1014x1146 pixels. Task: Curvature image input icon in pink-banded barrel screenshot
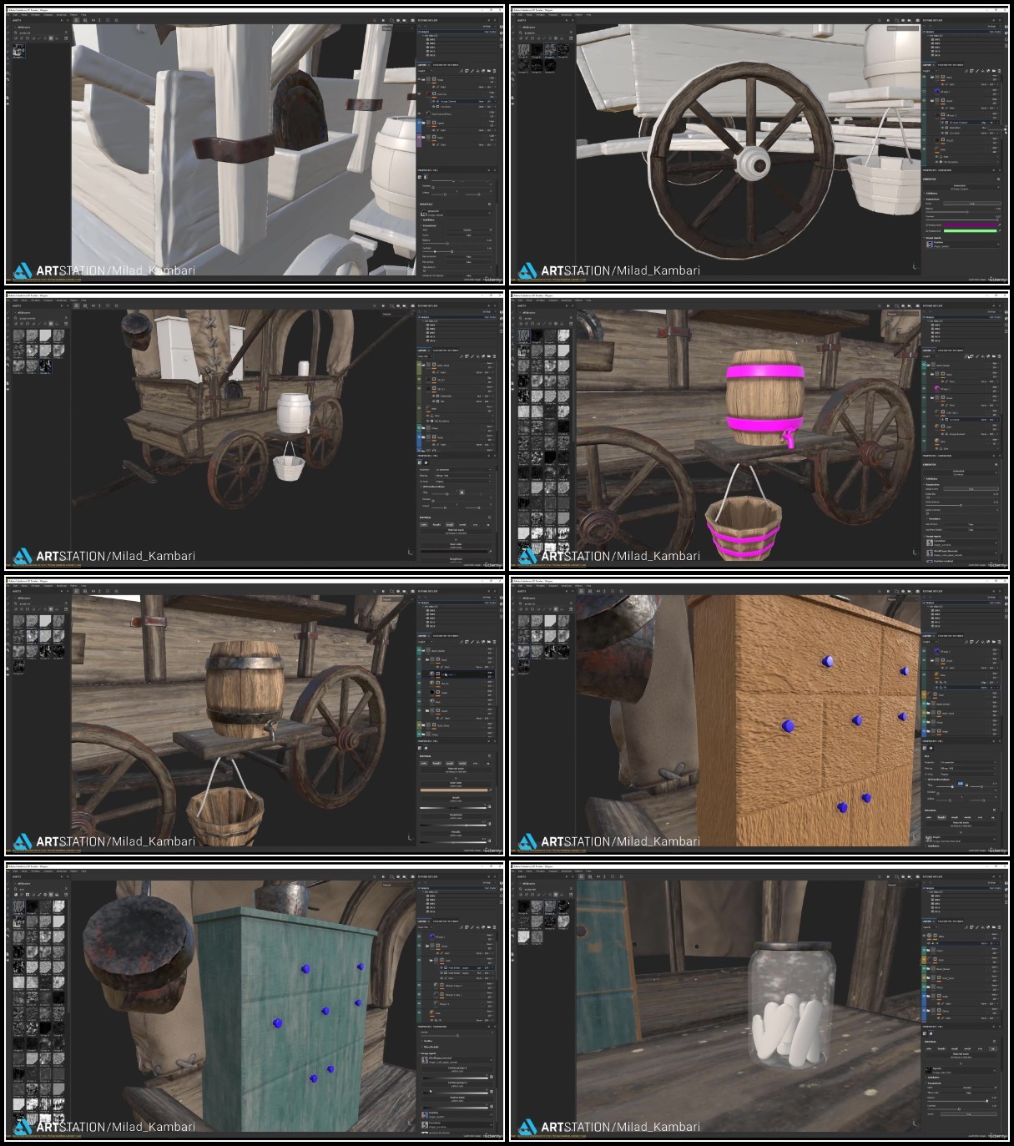pos(930,543)
